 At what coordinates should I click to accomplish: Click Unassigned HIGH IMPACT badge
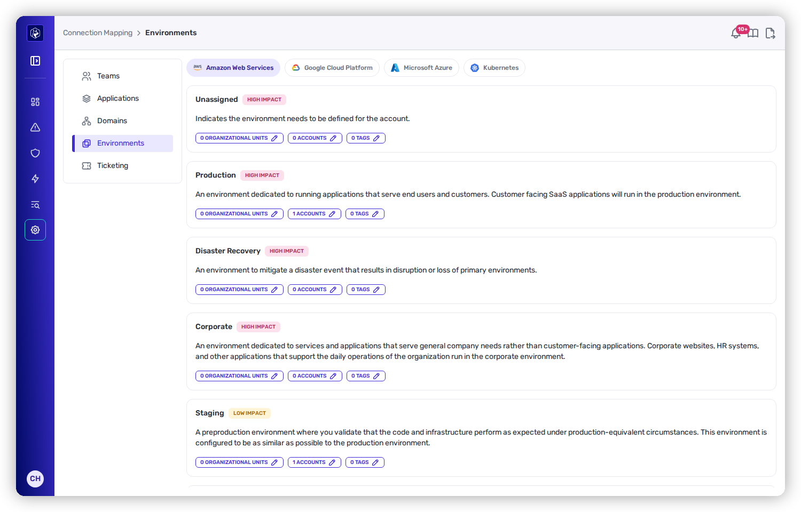264,100
